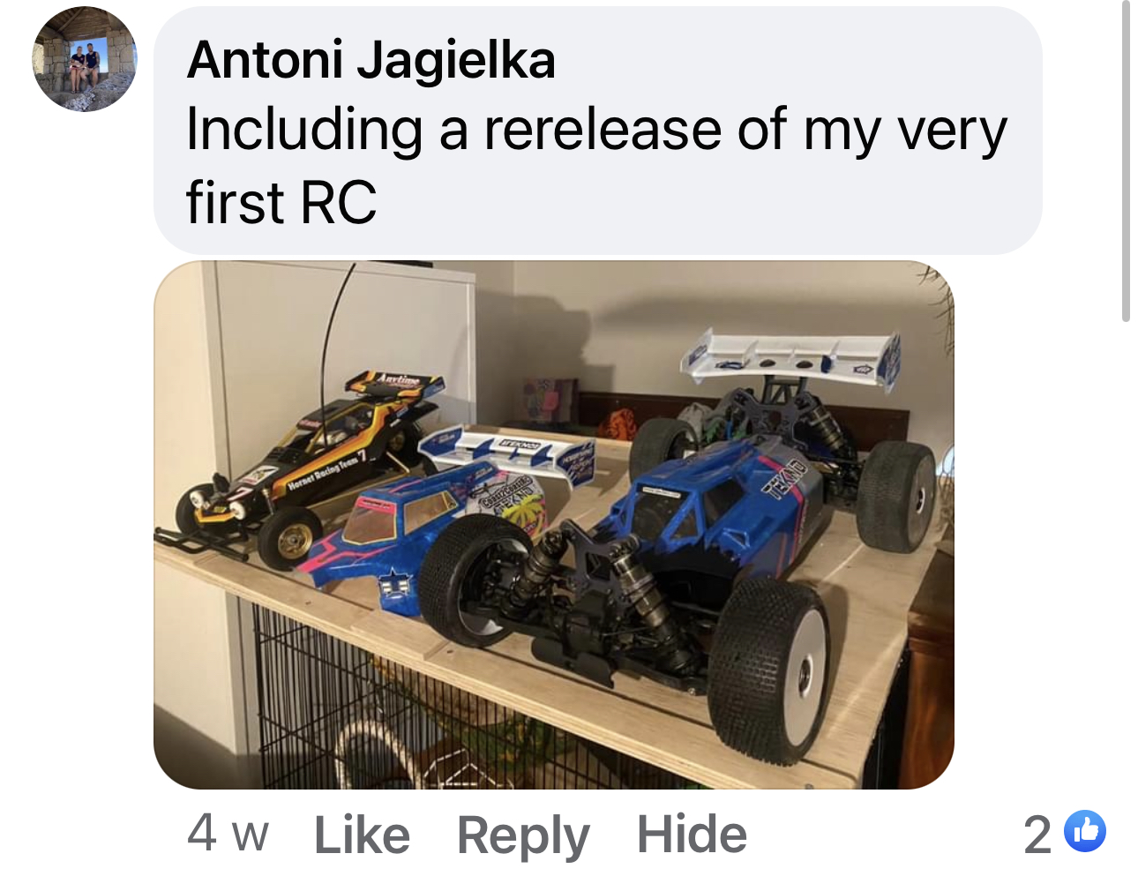
Task: Select the comment text bubble
Action: 598,131
